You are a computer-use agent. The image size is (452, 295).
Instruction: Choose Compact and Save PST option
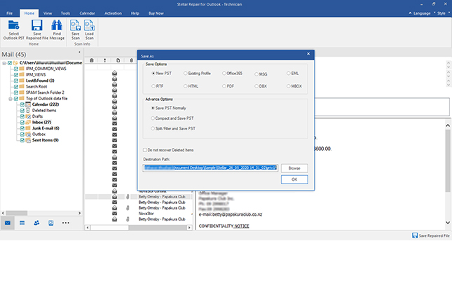click(x=153, y=118)
